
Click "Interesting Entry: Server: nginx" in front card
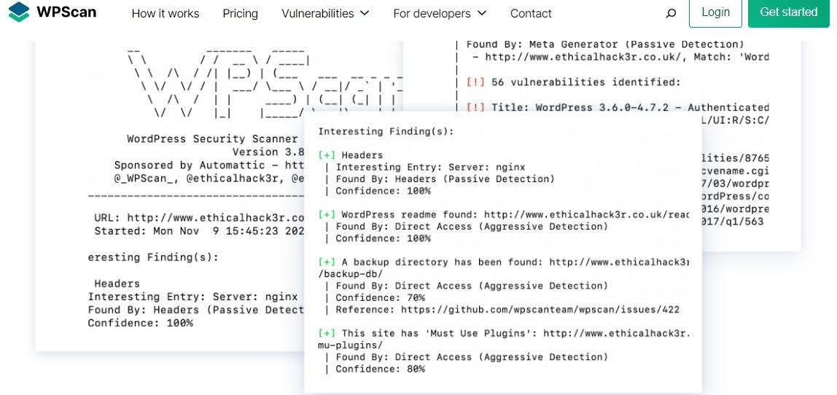430,167
